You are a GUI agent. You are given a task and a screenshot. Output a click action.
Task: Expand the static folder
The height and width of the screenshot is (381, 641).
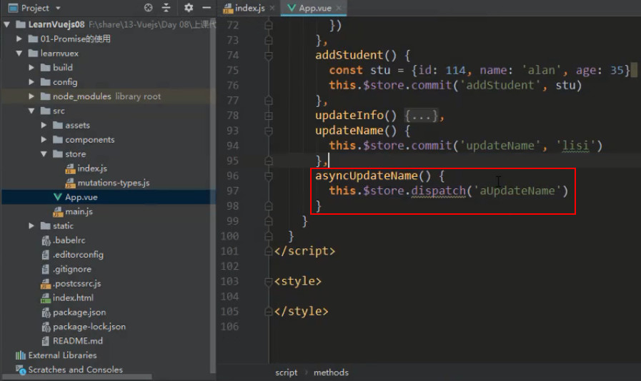[x=31, y=226]
